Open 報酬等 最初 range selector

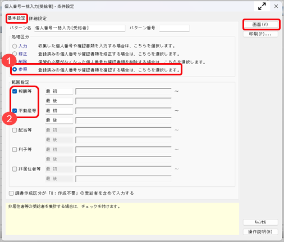[59, 91]
